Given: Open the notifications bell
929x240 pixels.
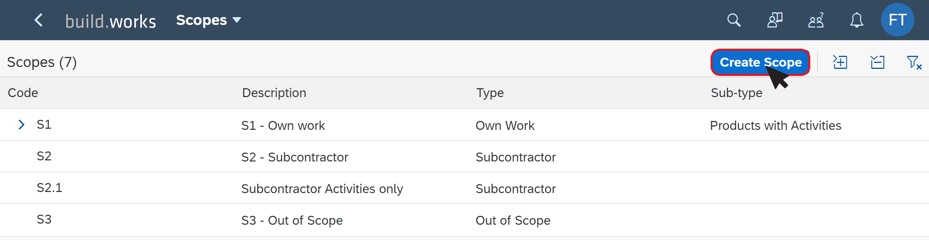Looking at the screenshot, I should point(856,20).
